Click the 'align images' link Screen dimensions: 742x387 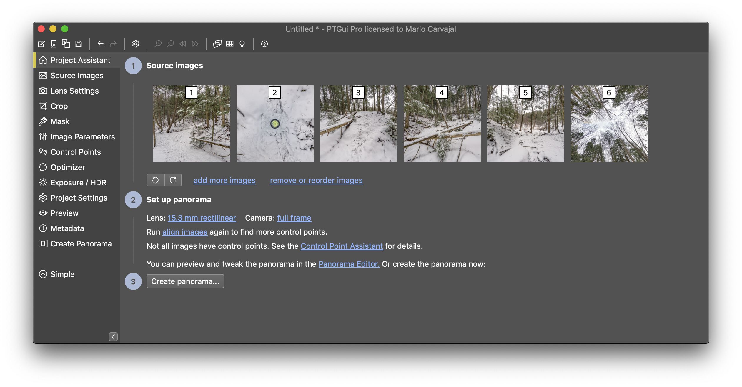(185, 232)
